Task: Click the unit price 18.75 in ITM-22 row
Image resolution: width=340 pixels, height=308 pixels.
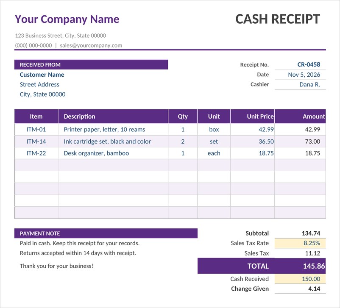Action: pos(266,153)
